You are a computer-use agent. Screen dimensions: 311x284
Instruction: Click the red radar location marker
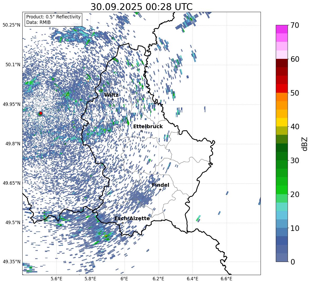coord(41,113)
